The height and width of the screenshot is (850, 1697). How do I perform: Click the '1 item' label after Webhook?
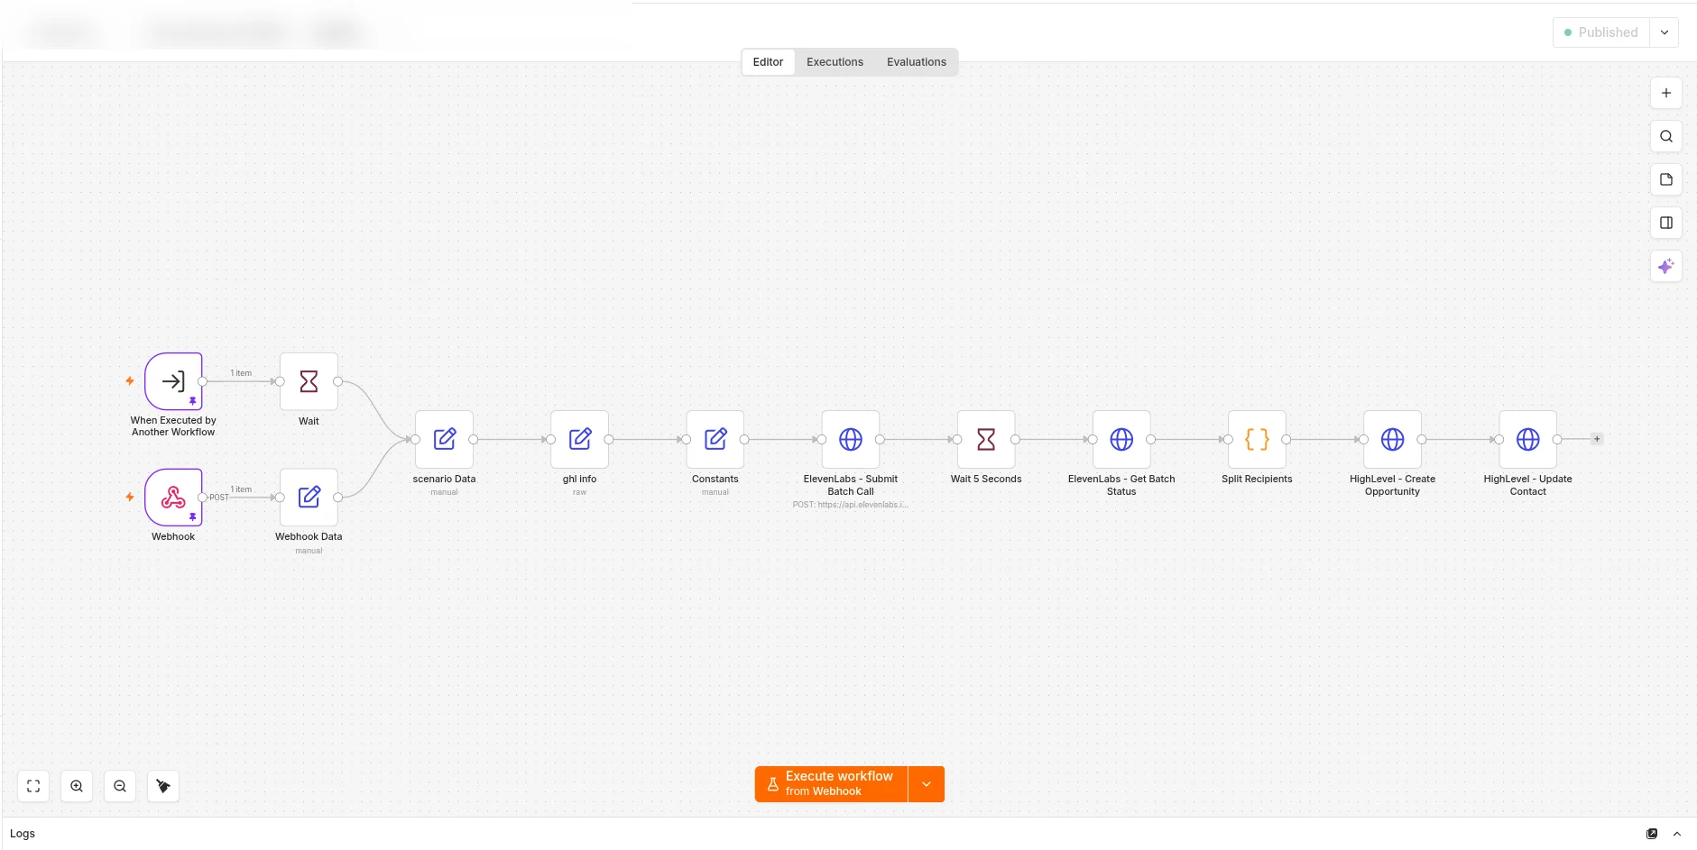pos(241,489)
